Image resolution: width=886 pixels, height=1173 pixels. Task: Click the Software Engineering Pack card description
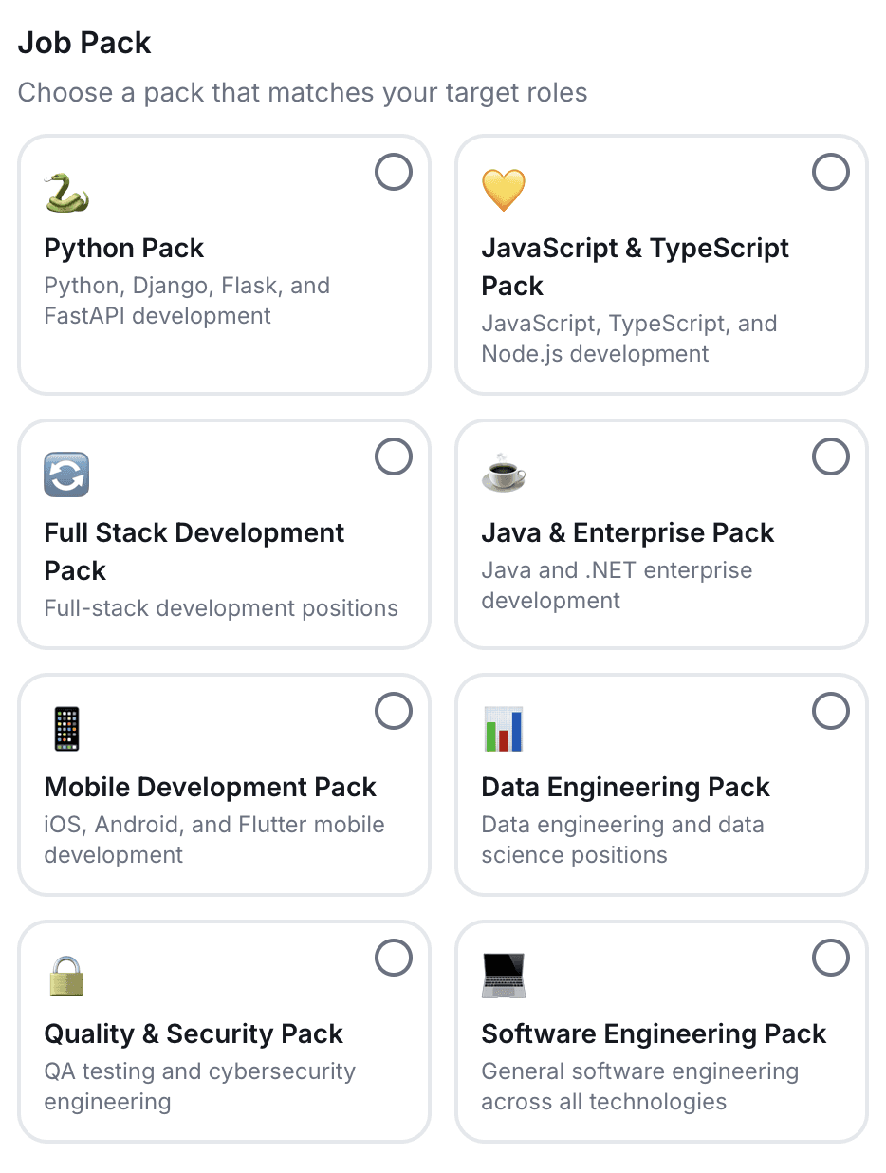(640, 1087)
